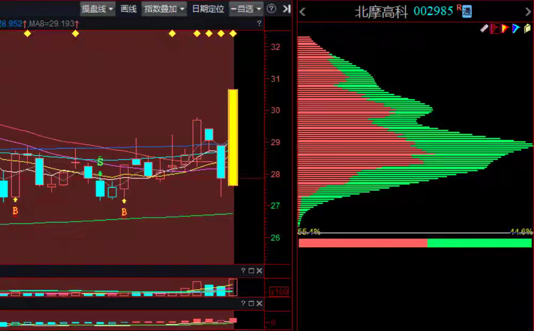Viewport: 534px width, 331px height.
Task: Click the last hollow red volume bar
Action: click(233, 287)
